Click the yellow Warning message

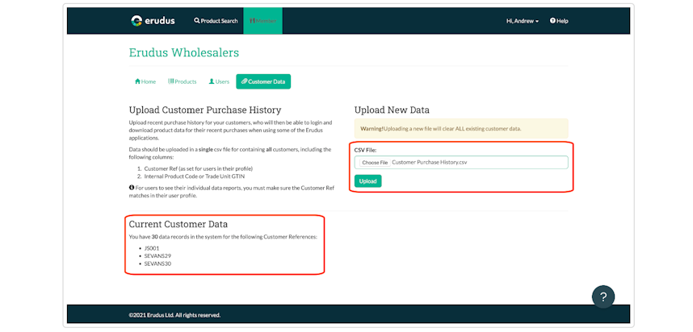[461, 129]
